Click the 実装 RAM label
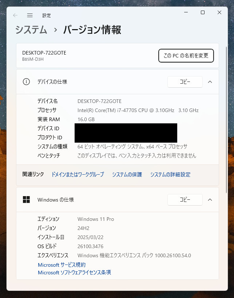The width and height of the screenshot is (234, 298). click(49, 119)
